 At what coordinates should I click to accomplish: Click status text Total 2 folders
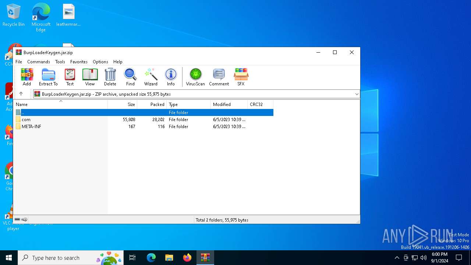point(222,220)
